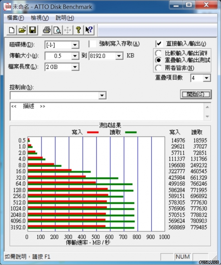221x265 pixels.
Task: Toggle 強制寫入存取 checkbox
Action: [x=93, y=44]
